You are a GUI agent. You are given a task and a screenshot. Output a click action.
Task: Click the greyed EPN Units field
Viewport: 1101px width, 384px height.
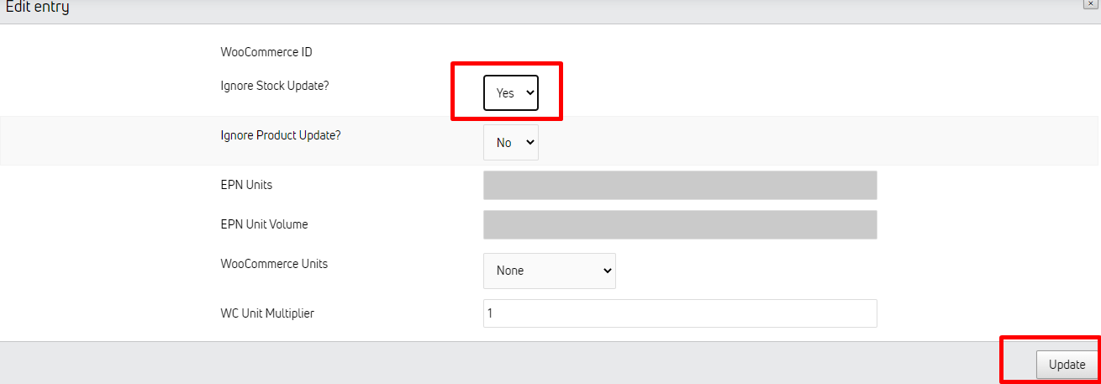pos(679,185)
